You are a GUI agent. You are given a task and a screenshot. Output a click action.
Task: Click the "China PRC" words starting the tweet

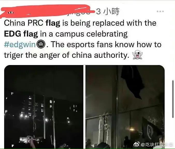pos(24,23)
